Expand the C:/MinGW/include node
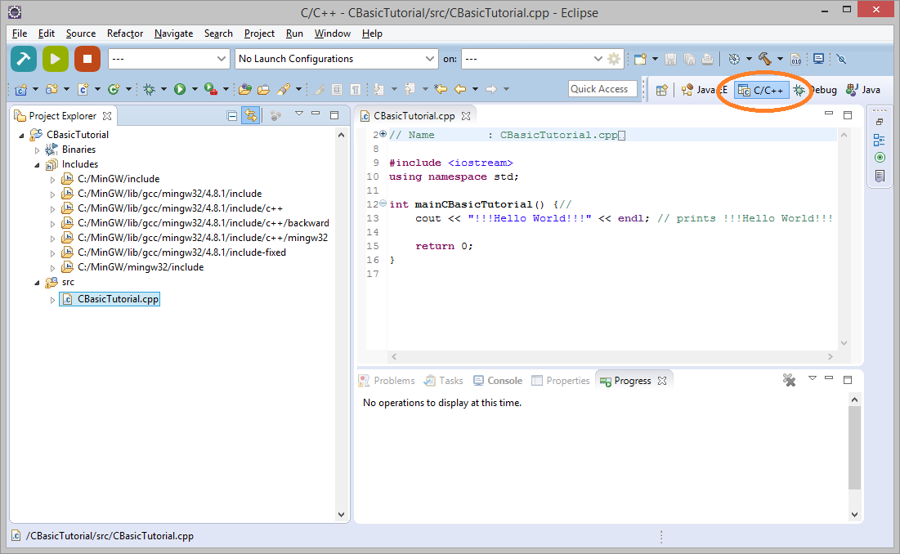This screenshot has width=900, height=554. pos(53,180)
